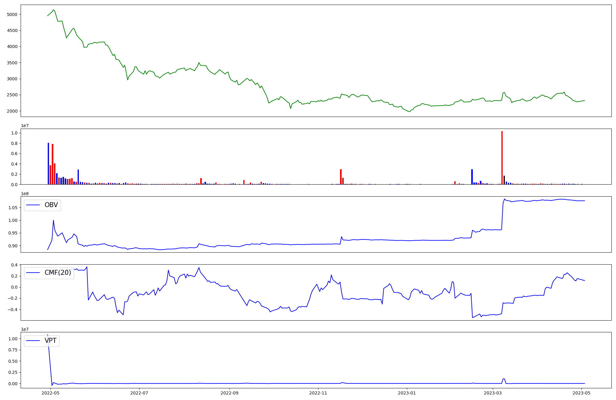This screenshot has height=400, width=616.
Task: Click the −0.4 tick on CMF axis
Action: 12,310
